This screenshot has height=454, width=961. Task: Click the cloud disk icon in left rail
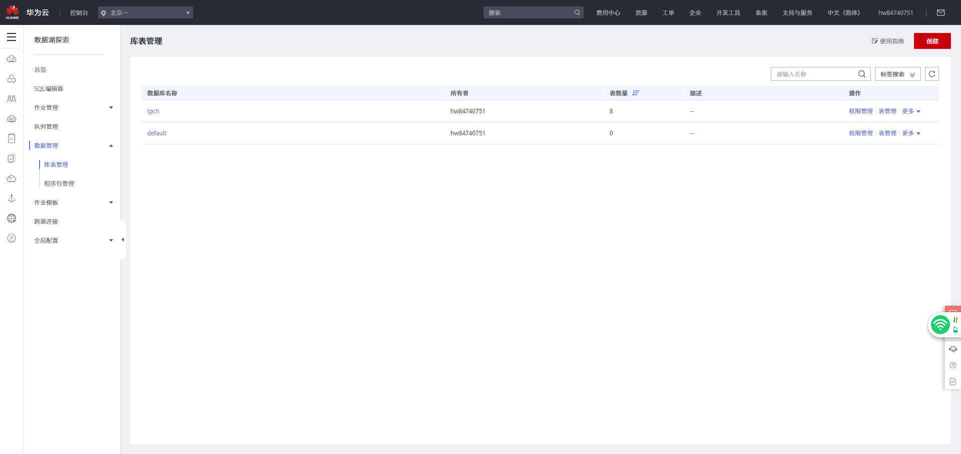[12, 119]
